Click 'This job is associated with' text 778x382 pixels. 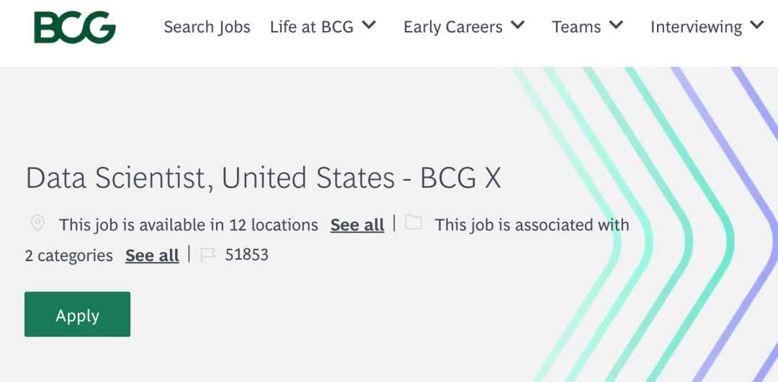532,225
